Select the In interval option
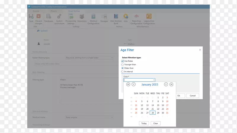Viewport: 237px width, 133px height. (122, 72)
